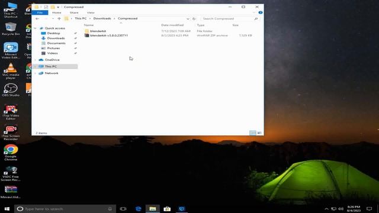Click the search magnifier icon

[256, 18]
